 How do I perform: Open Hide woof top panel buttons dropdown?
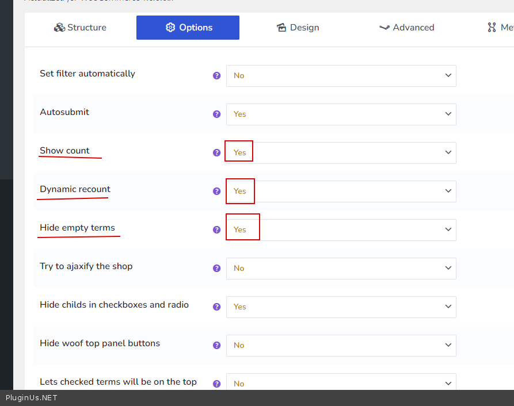point(341,346)
